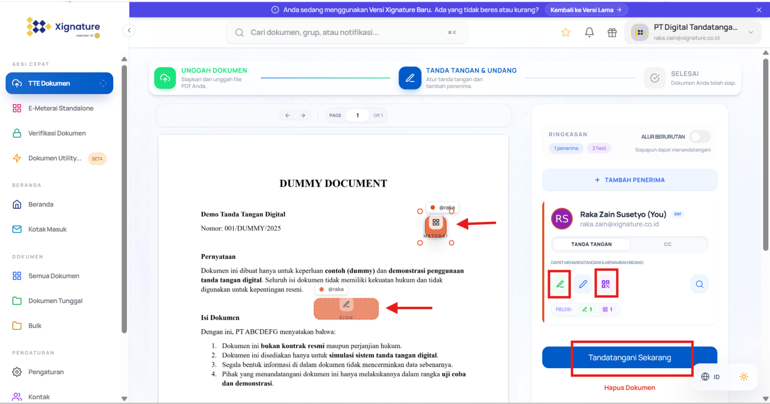This screenshot has width=770, height=404.
Task: Click the RS recipient avatar
Action: (562, 219)
